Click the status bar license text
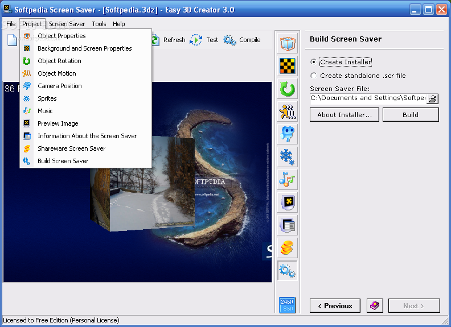 point(61,320)
